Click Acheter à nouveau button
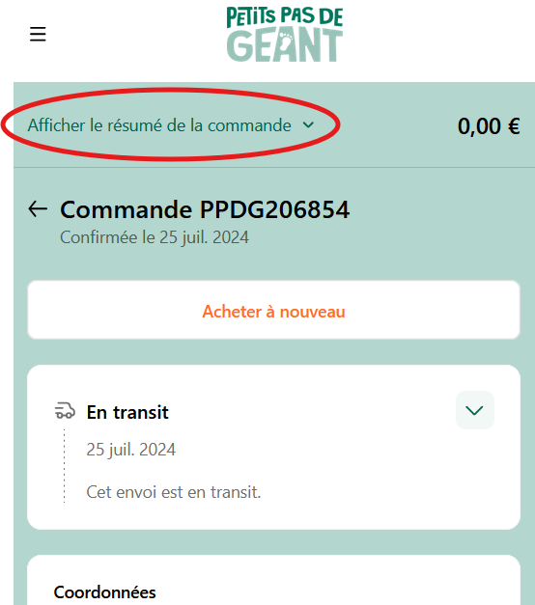This screenshot has height=605, width=535. tap(273, 310)
